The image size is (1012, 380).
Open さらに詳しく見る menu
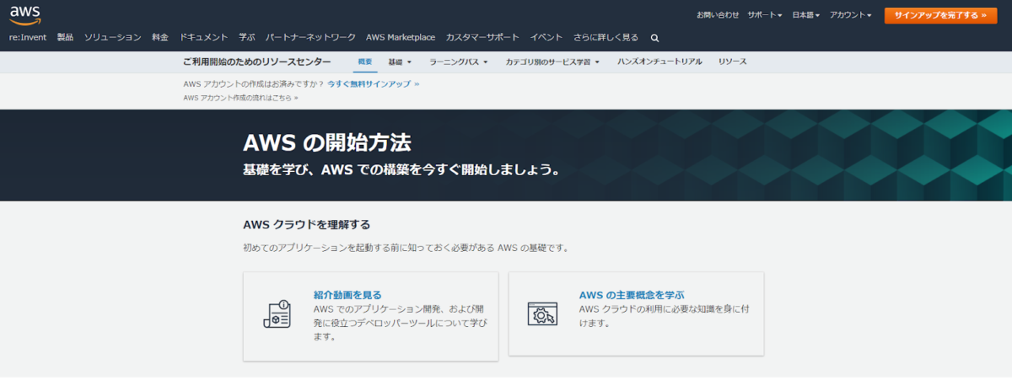tap(606, 38)
